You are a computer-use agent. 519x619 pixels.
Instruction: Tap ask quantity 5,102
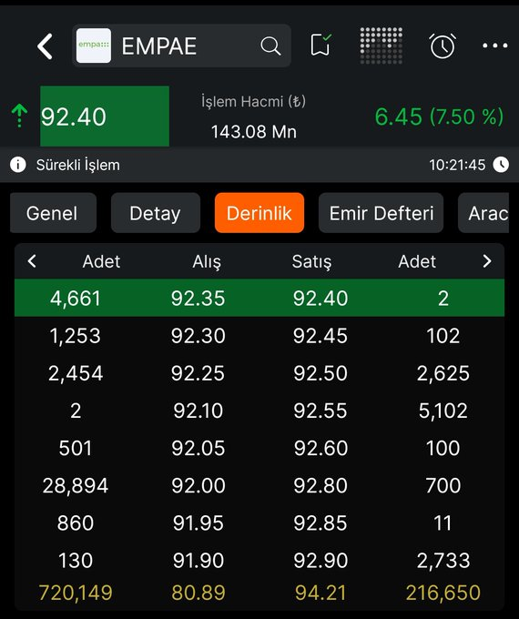[x=443, y=411]
